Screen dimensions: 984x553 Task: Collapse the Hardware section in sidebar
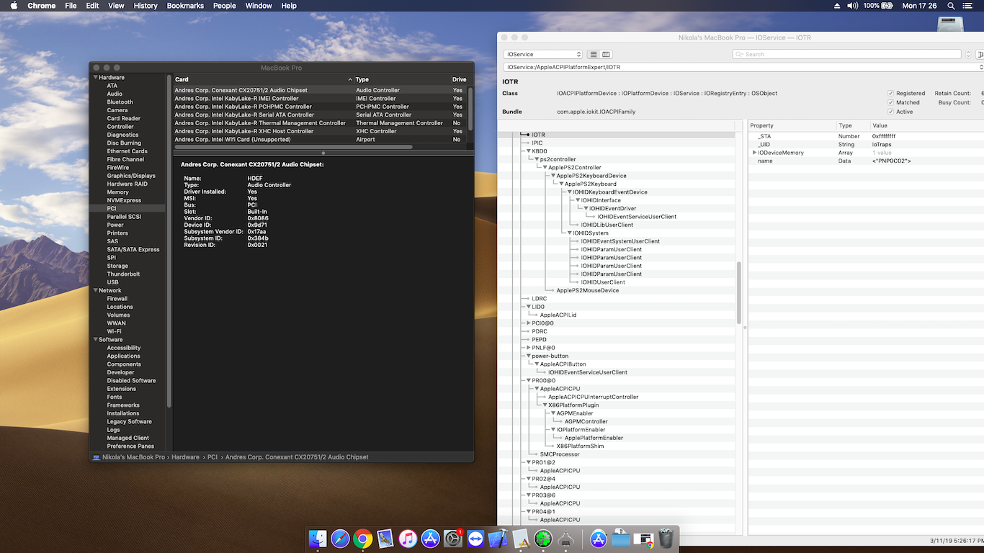click(94, 77)
